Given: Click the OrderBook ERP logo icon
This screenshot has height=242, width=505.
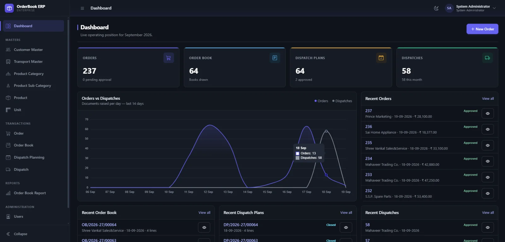Looking at the screenshot, I should pos(9,8).
